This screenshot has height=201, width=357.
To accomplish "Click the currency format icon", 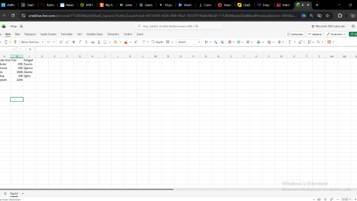I will pos(206,42).
